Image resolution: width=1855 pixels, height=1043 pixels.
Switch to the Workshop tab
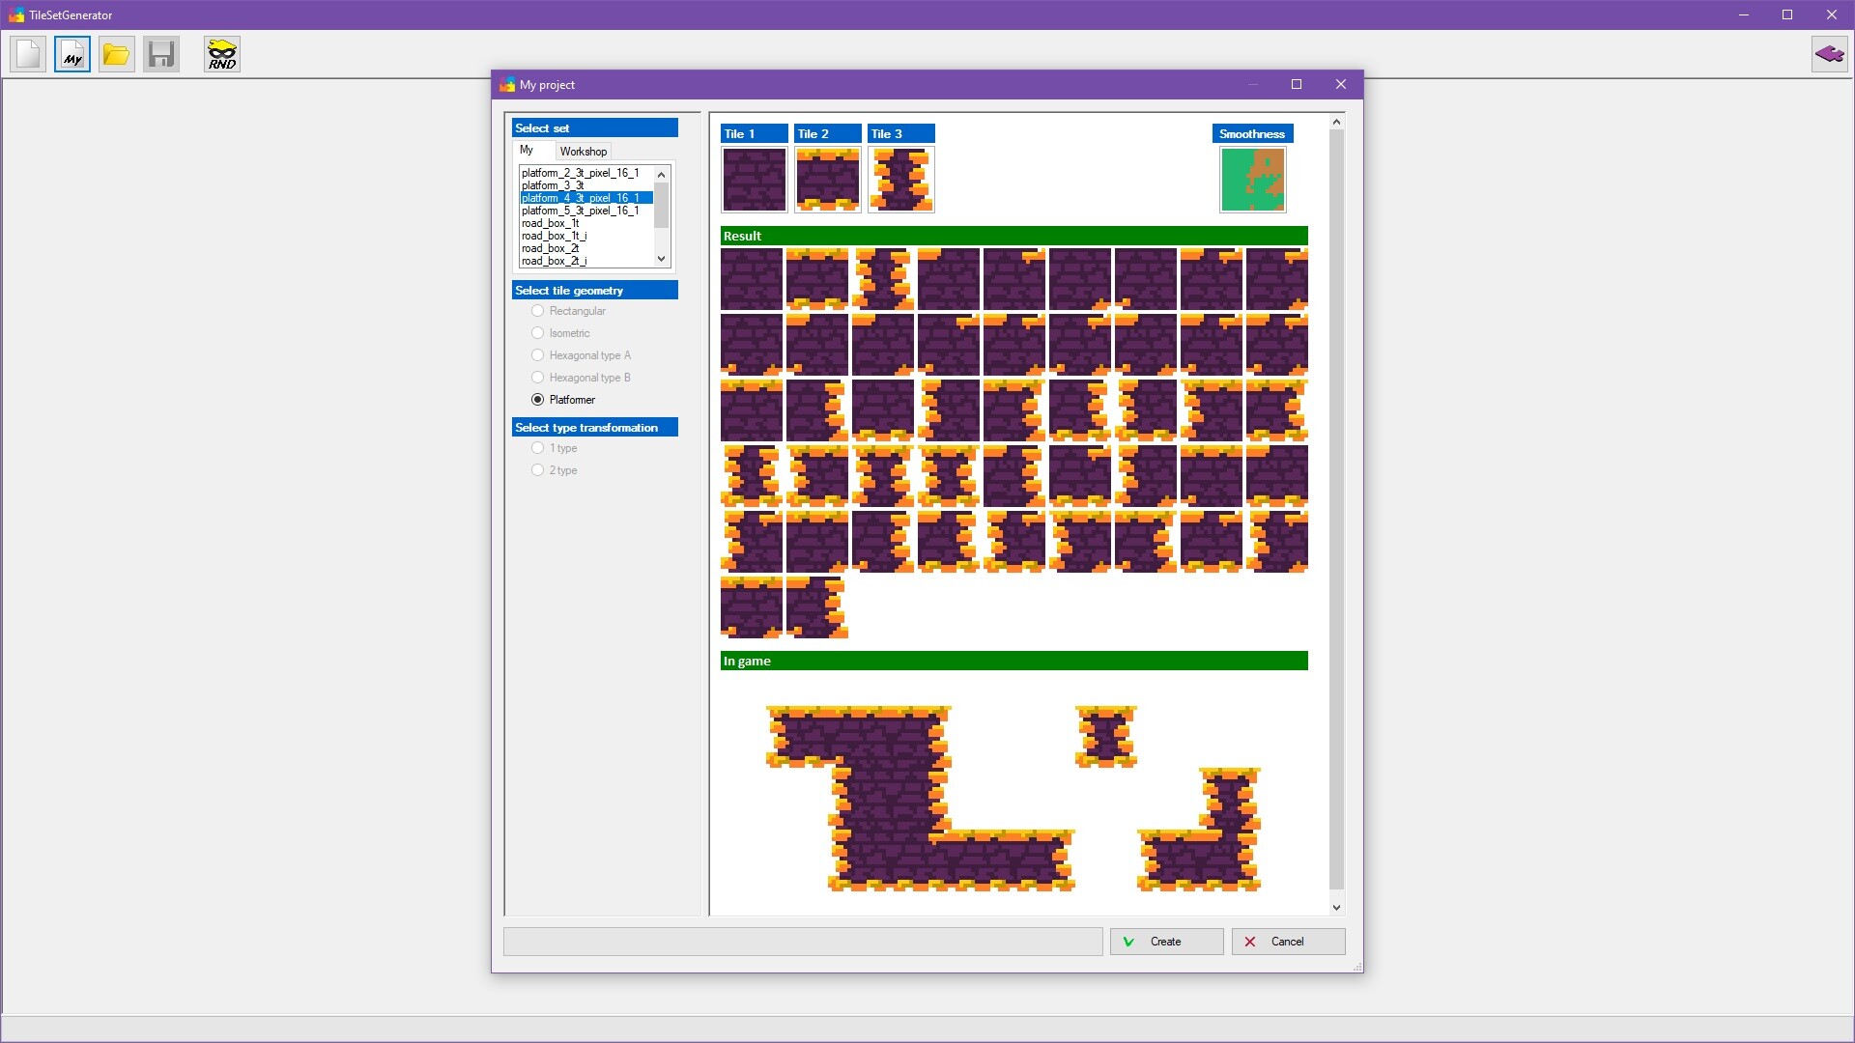click(x=584, y=151)
